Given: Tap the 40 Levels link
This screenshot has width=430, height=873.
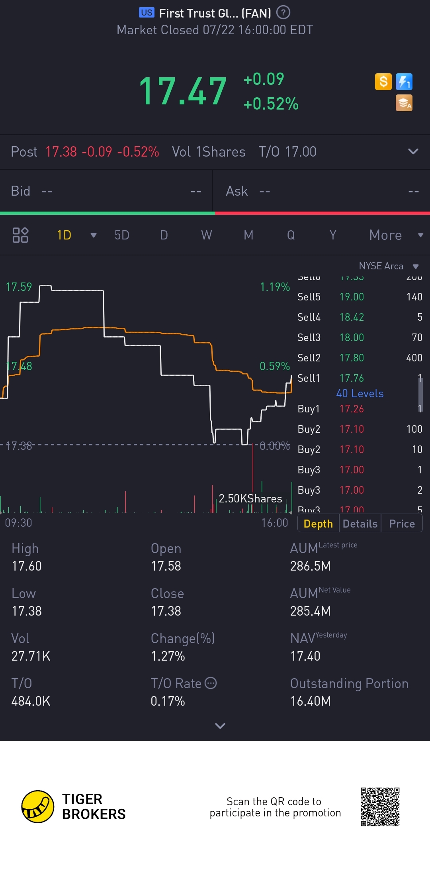Looking at the screenshot, I should tap(360, 393).
